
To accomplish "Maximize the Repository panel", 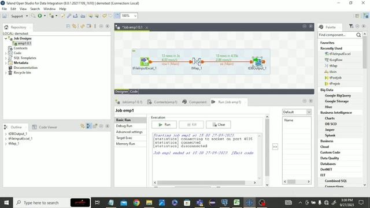I will (x=108, y=26).
